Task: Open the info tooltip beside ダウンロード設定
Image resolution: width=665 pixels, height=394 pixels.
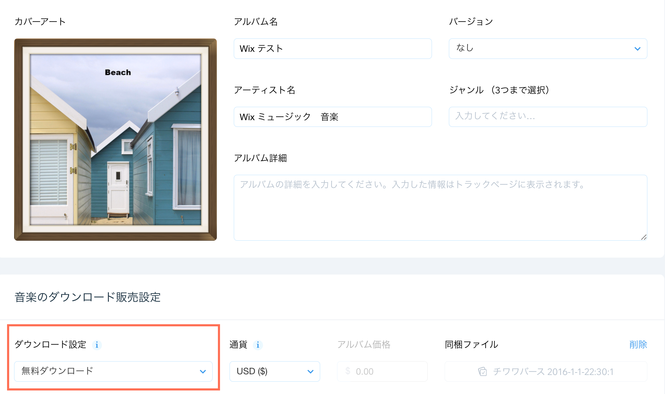Action: click(98, 345)
